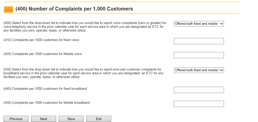Focus the Mobile voice complaints text box
This screenshot has height=122, width=258.
click(199, 55)
